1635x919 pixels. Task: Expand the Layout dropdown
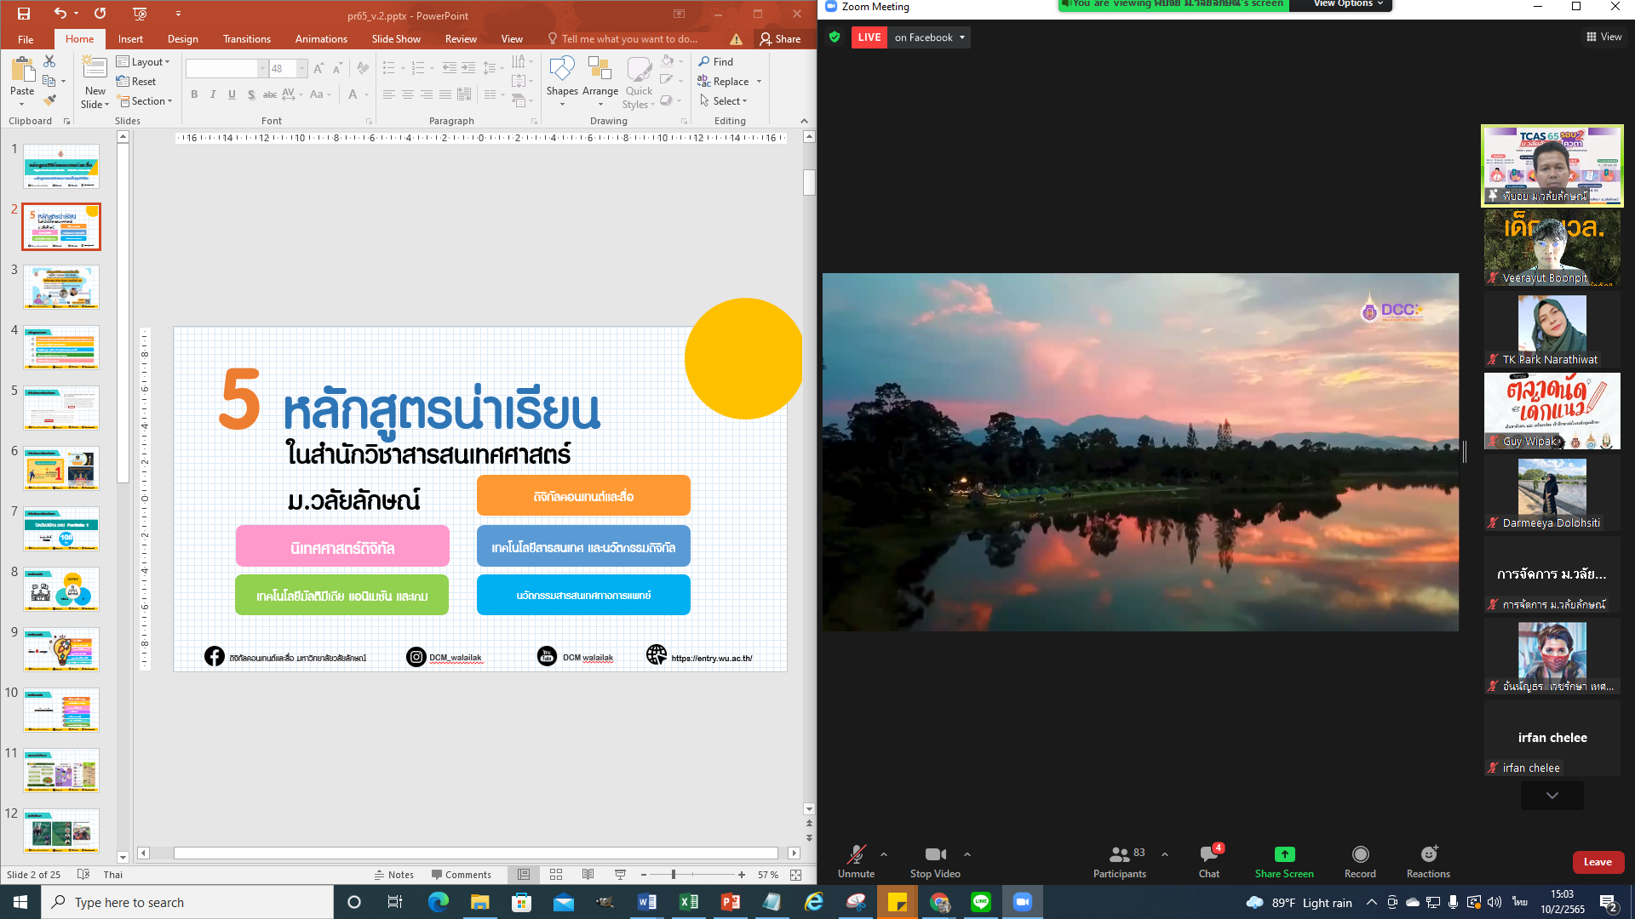[x=144, y=61]
